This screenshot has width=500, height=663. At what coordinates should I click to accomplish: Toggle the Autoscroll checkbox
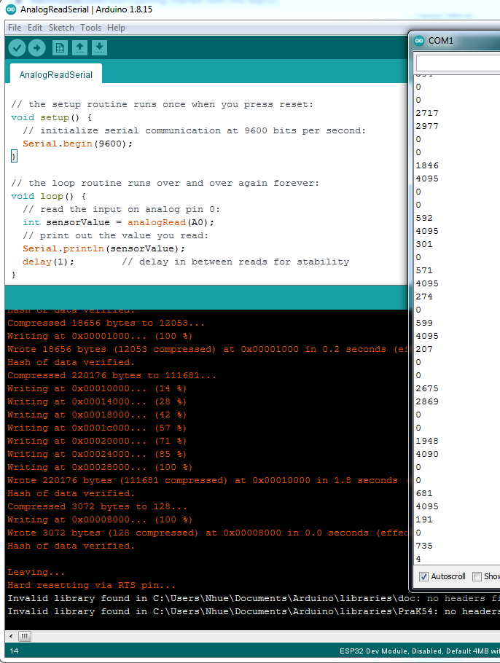424,576
